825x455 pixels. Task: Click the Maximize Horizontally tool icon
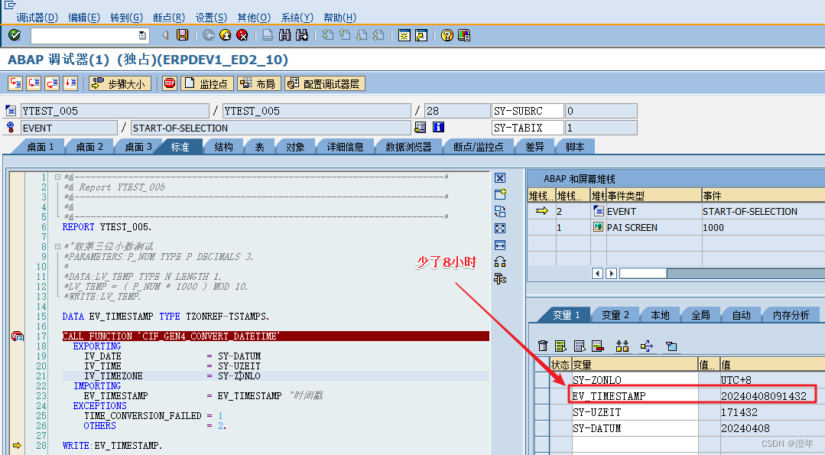500,245
